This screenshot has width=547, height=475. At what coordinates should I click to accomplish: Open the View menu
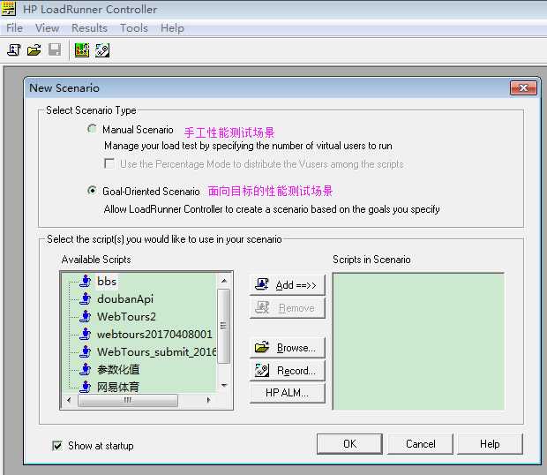pyautogui.click(x=47, y=28)
